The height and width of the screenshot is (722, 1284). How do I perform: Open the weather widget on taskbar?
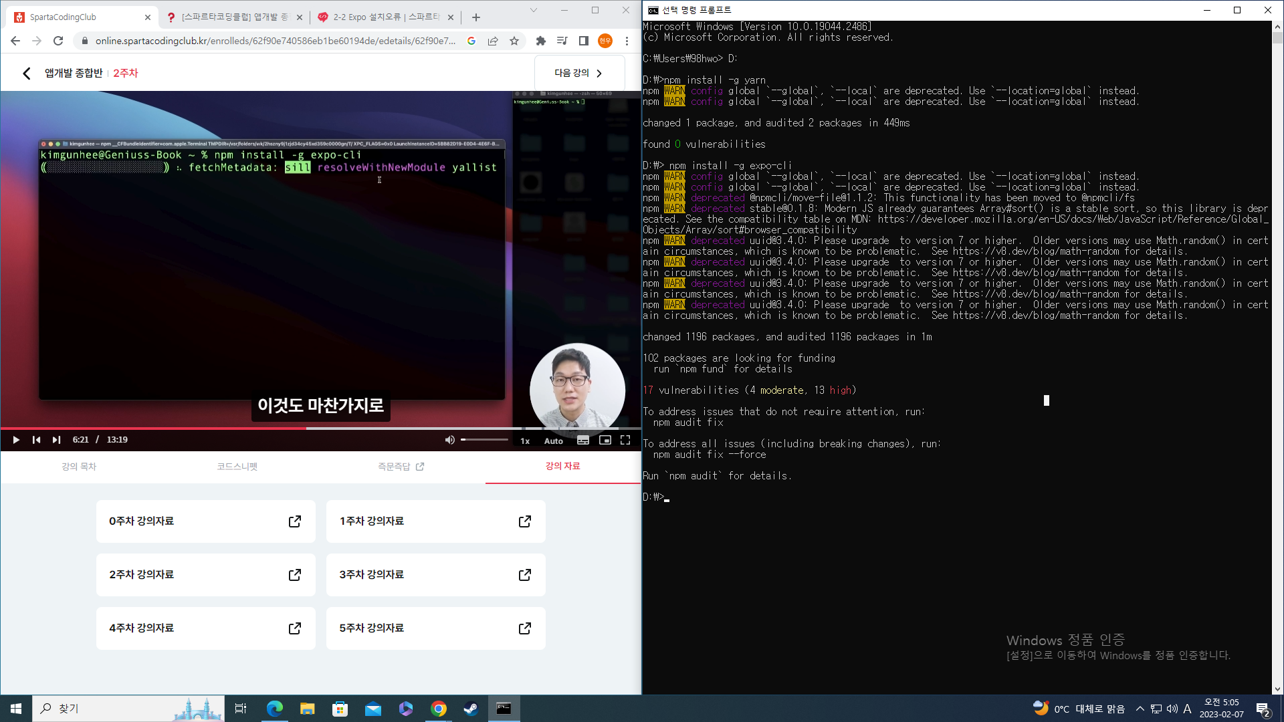click(x=1079, y=709)
